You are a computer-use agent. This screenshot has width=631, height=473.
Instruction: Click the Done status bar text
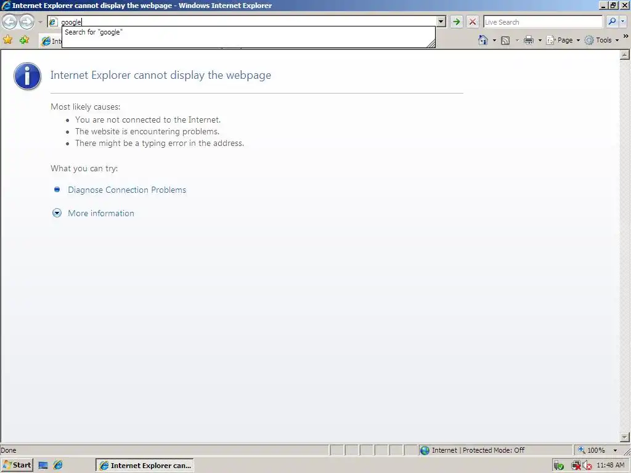pyautogui.click(x=9, y=450)
